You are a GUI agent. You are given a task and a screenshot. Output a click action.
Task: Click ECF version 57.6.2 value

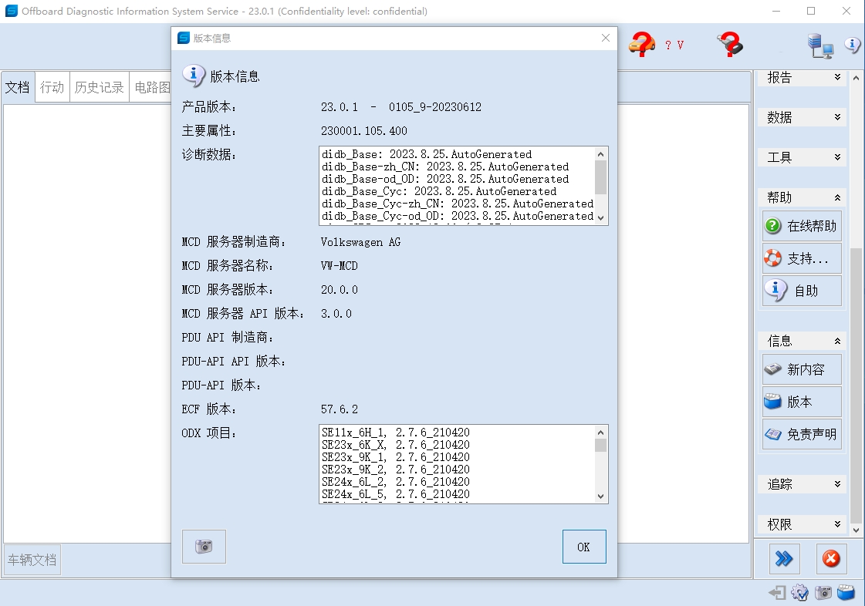pyautogui.click(x=340, y=409)
